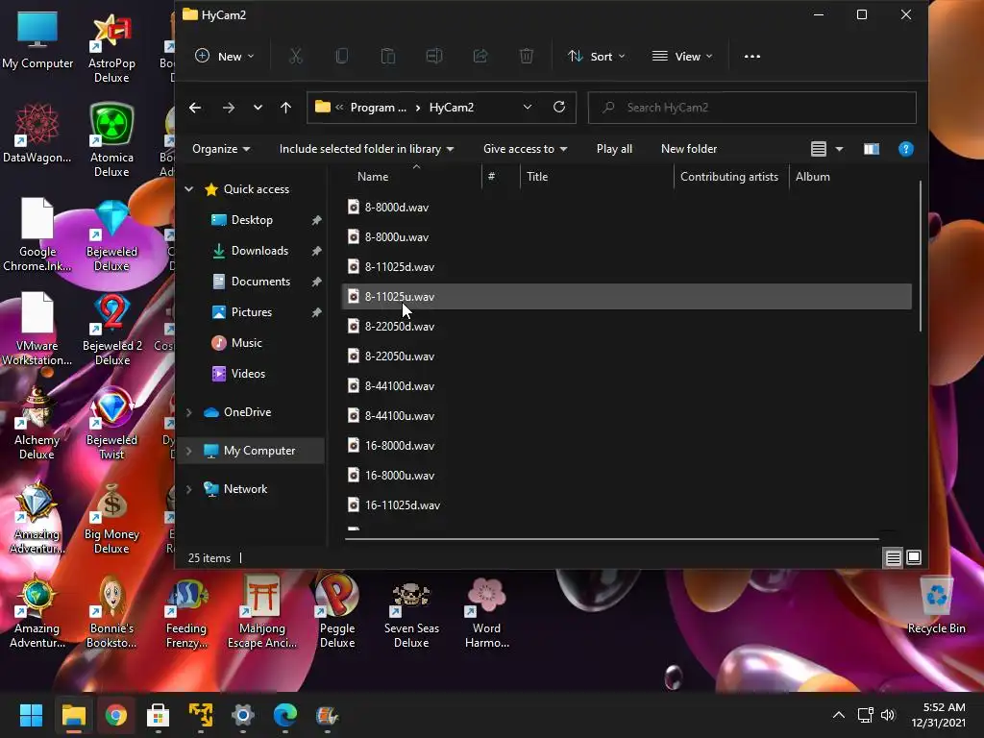Go forward with the right arrow

(x=229, y=108)
